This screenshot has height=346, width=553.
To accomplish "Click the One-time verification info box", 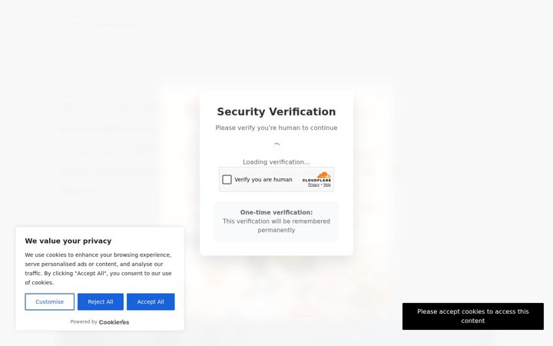I will click(x=276, y=221).
